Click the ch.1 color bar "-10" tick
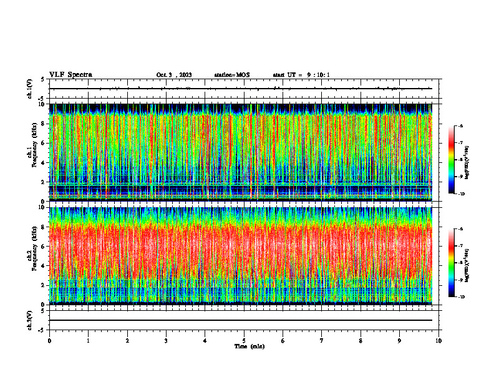The height and width of the screenshot is (382, 494). point(461,194)
